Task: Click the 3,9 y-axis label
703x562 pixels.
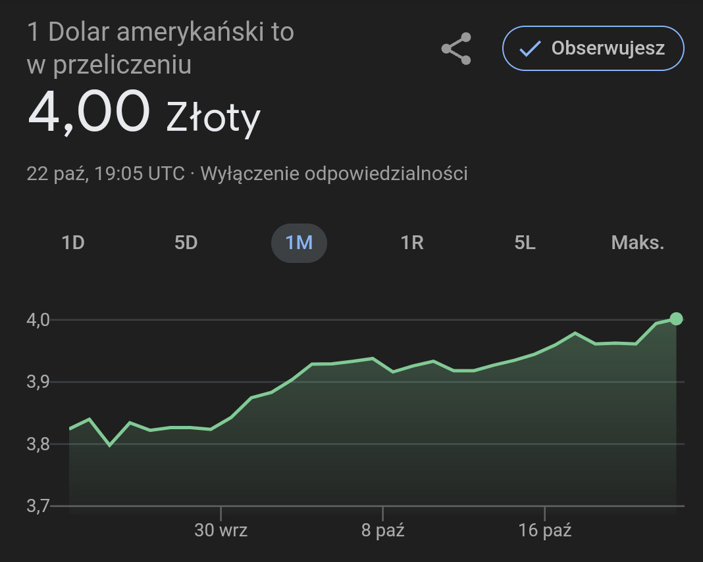Action: (x=38, y=382)
